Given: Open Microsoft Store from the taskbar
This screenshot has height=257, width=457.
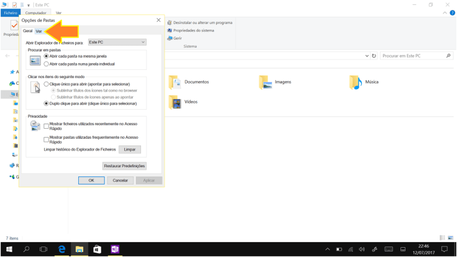Looking at the screenshot, I should [x=97, y=249].
